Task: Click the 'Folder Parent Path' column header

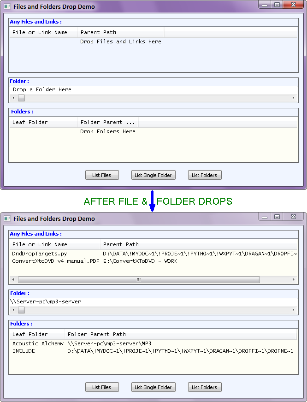Action: coord(96,334)
